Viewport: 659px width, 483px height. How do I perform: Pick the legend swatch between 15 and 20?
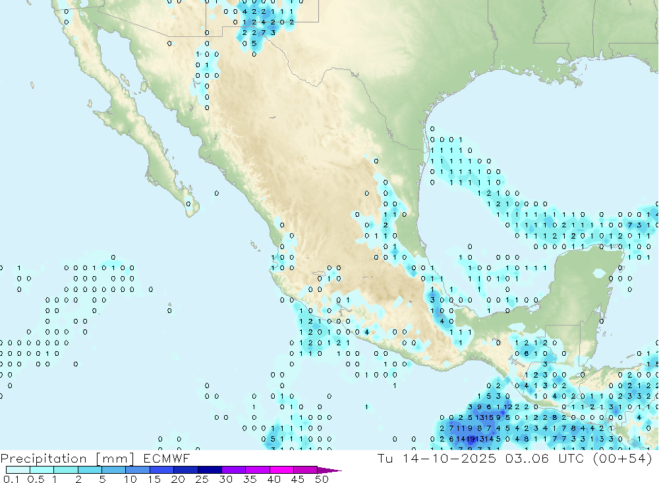click(161, 470)
